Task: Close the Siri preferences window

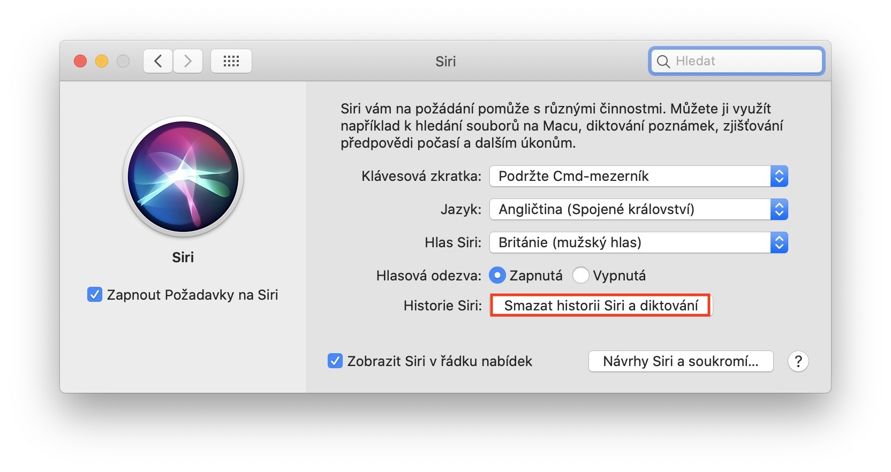Action: pyautogui.click(x=80, y=61)
